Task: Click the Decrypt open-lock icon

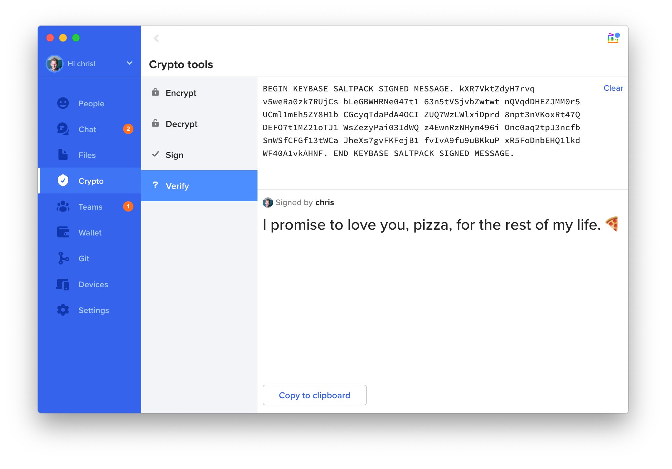Action: (x=155, y=123)
